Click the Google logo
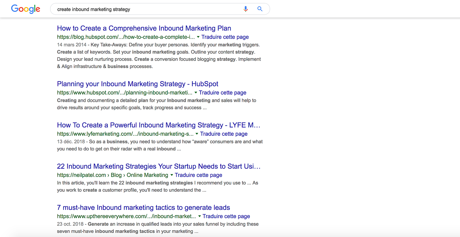Viewport: 460px width, 237px height. click(x=26, y=9)
